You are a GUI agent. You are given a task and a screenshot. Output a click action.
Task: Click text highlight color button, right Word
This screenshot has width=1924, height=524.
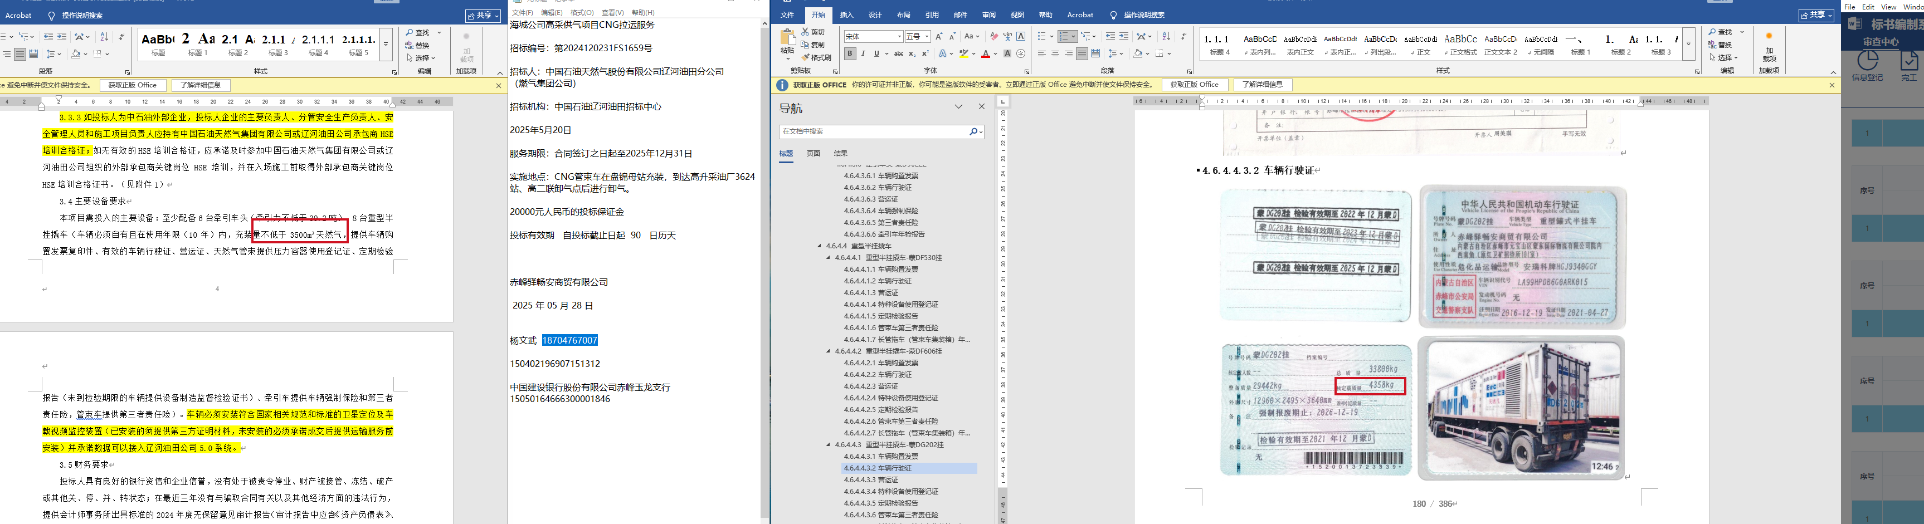click(x=965, y=54)
